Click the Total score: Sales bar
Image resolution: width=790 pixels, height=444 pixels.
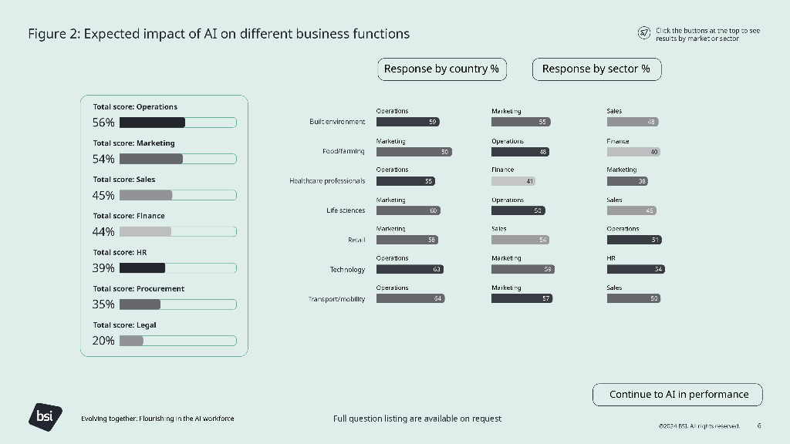click(177, 195)
